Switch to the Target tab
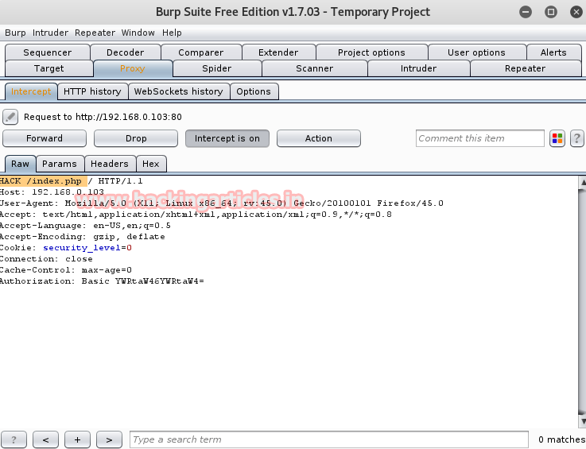Viewport: 586px width, 449px height. [49, 68]
